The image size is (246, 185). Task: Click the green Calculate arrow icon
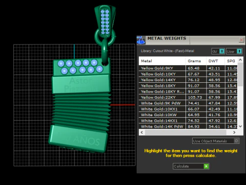pos(207,166)
